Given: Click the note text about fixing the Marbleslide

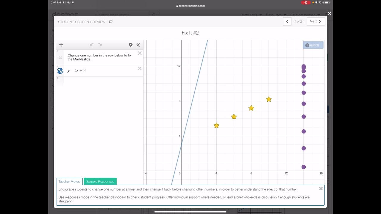Looking at the screenshot, I should click(99, 57).
